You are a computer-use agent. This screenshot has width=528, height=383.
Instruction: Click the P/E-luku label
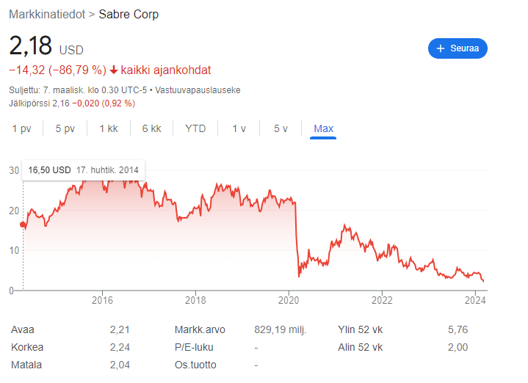pyautogui.click(x=194, y=347)
